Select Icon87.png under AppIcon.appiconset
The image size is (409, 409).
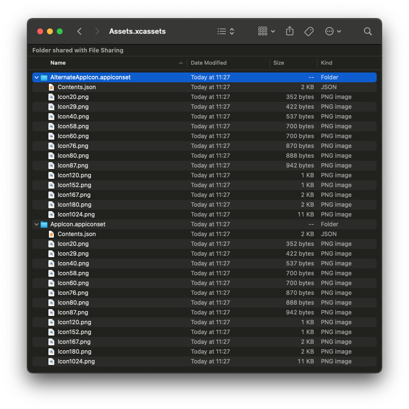pos(204,313)
